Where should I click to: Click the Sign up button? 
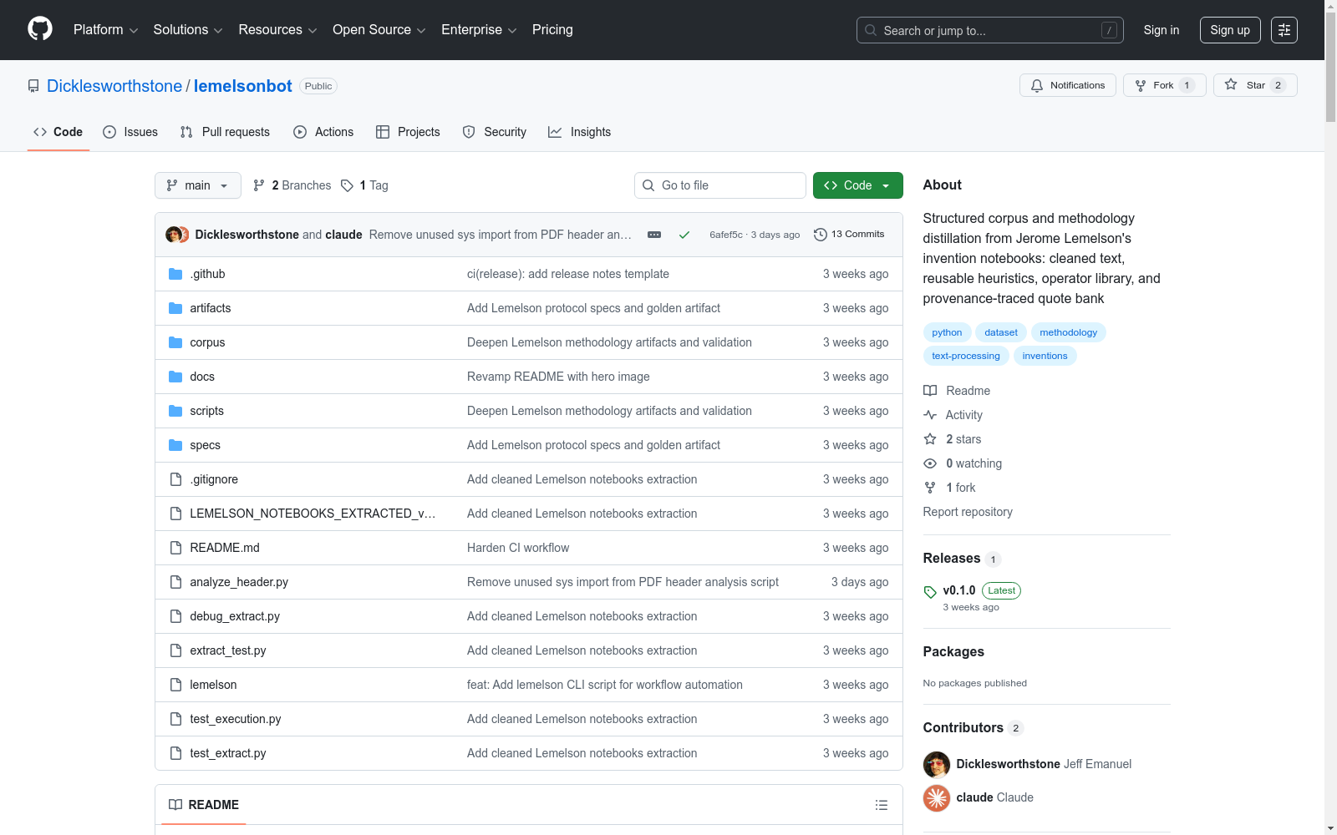(x=1230, y=30)
